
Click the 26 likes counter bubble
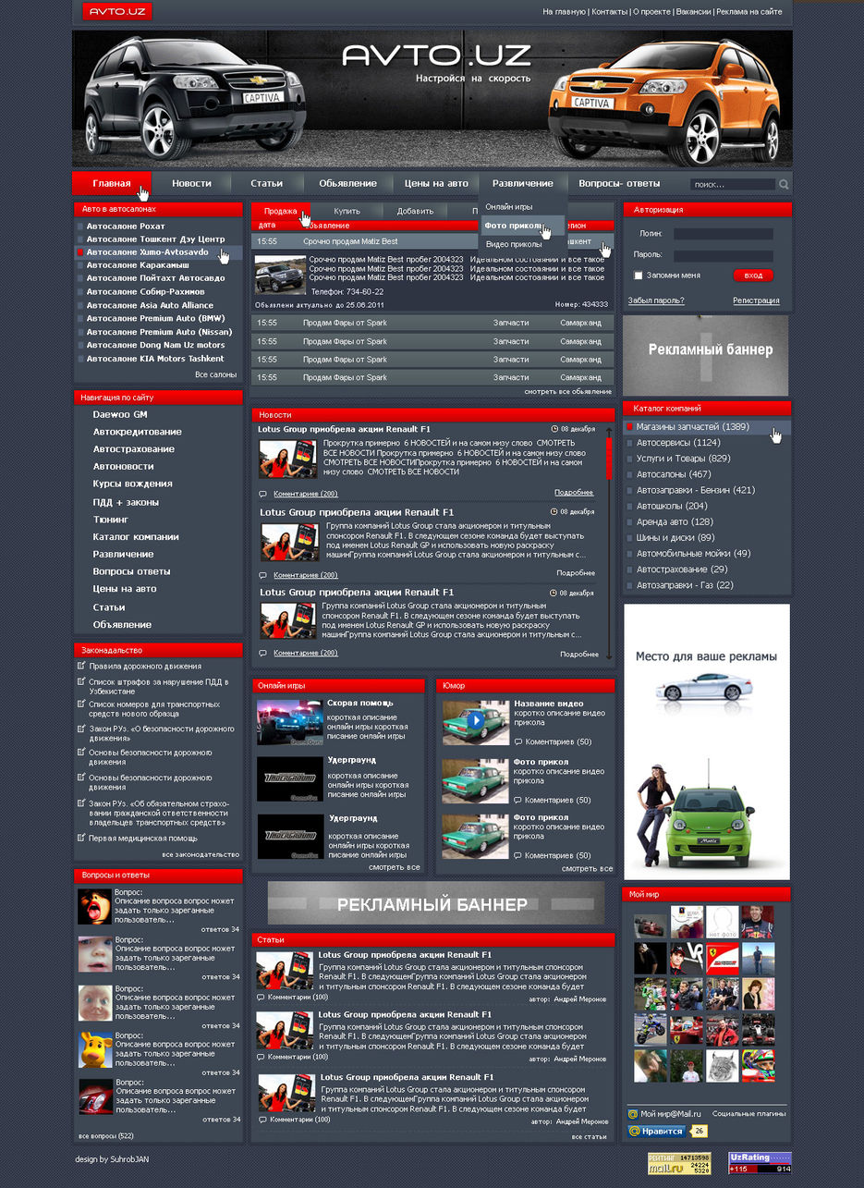point(698,1131)
